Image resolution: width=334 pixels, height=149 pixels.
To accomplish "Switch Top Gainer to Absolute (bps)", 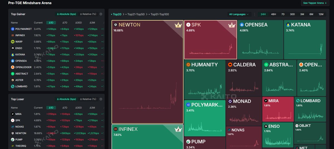I will pos(66,14).
